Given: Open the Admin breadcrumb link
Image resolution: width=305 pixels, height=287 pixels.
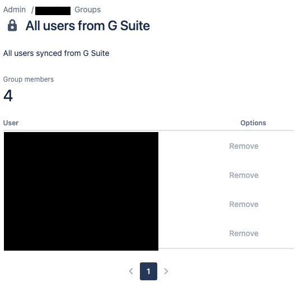Looking at the screenshot, I should point(15,10).
